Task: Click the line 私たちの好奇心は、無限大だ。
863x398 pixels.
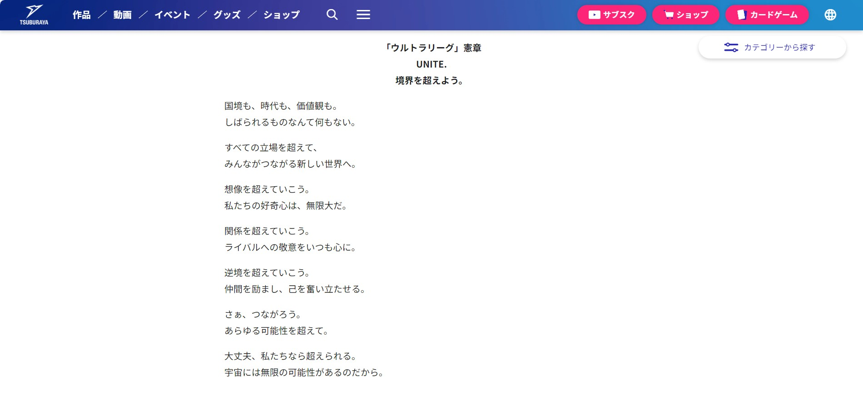Action: click(286, 206)
